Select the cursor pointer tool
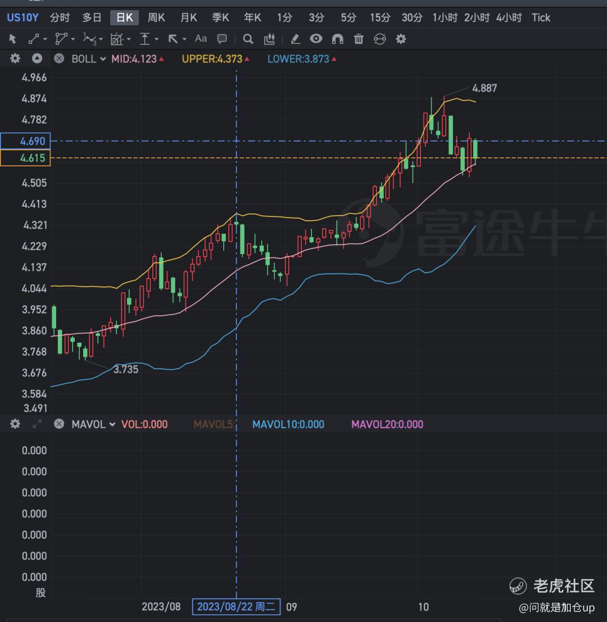The width and height of the screenshot is (607, 622). tap(12, 39)
